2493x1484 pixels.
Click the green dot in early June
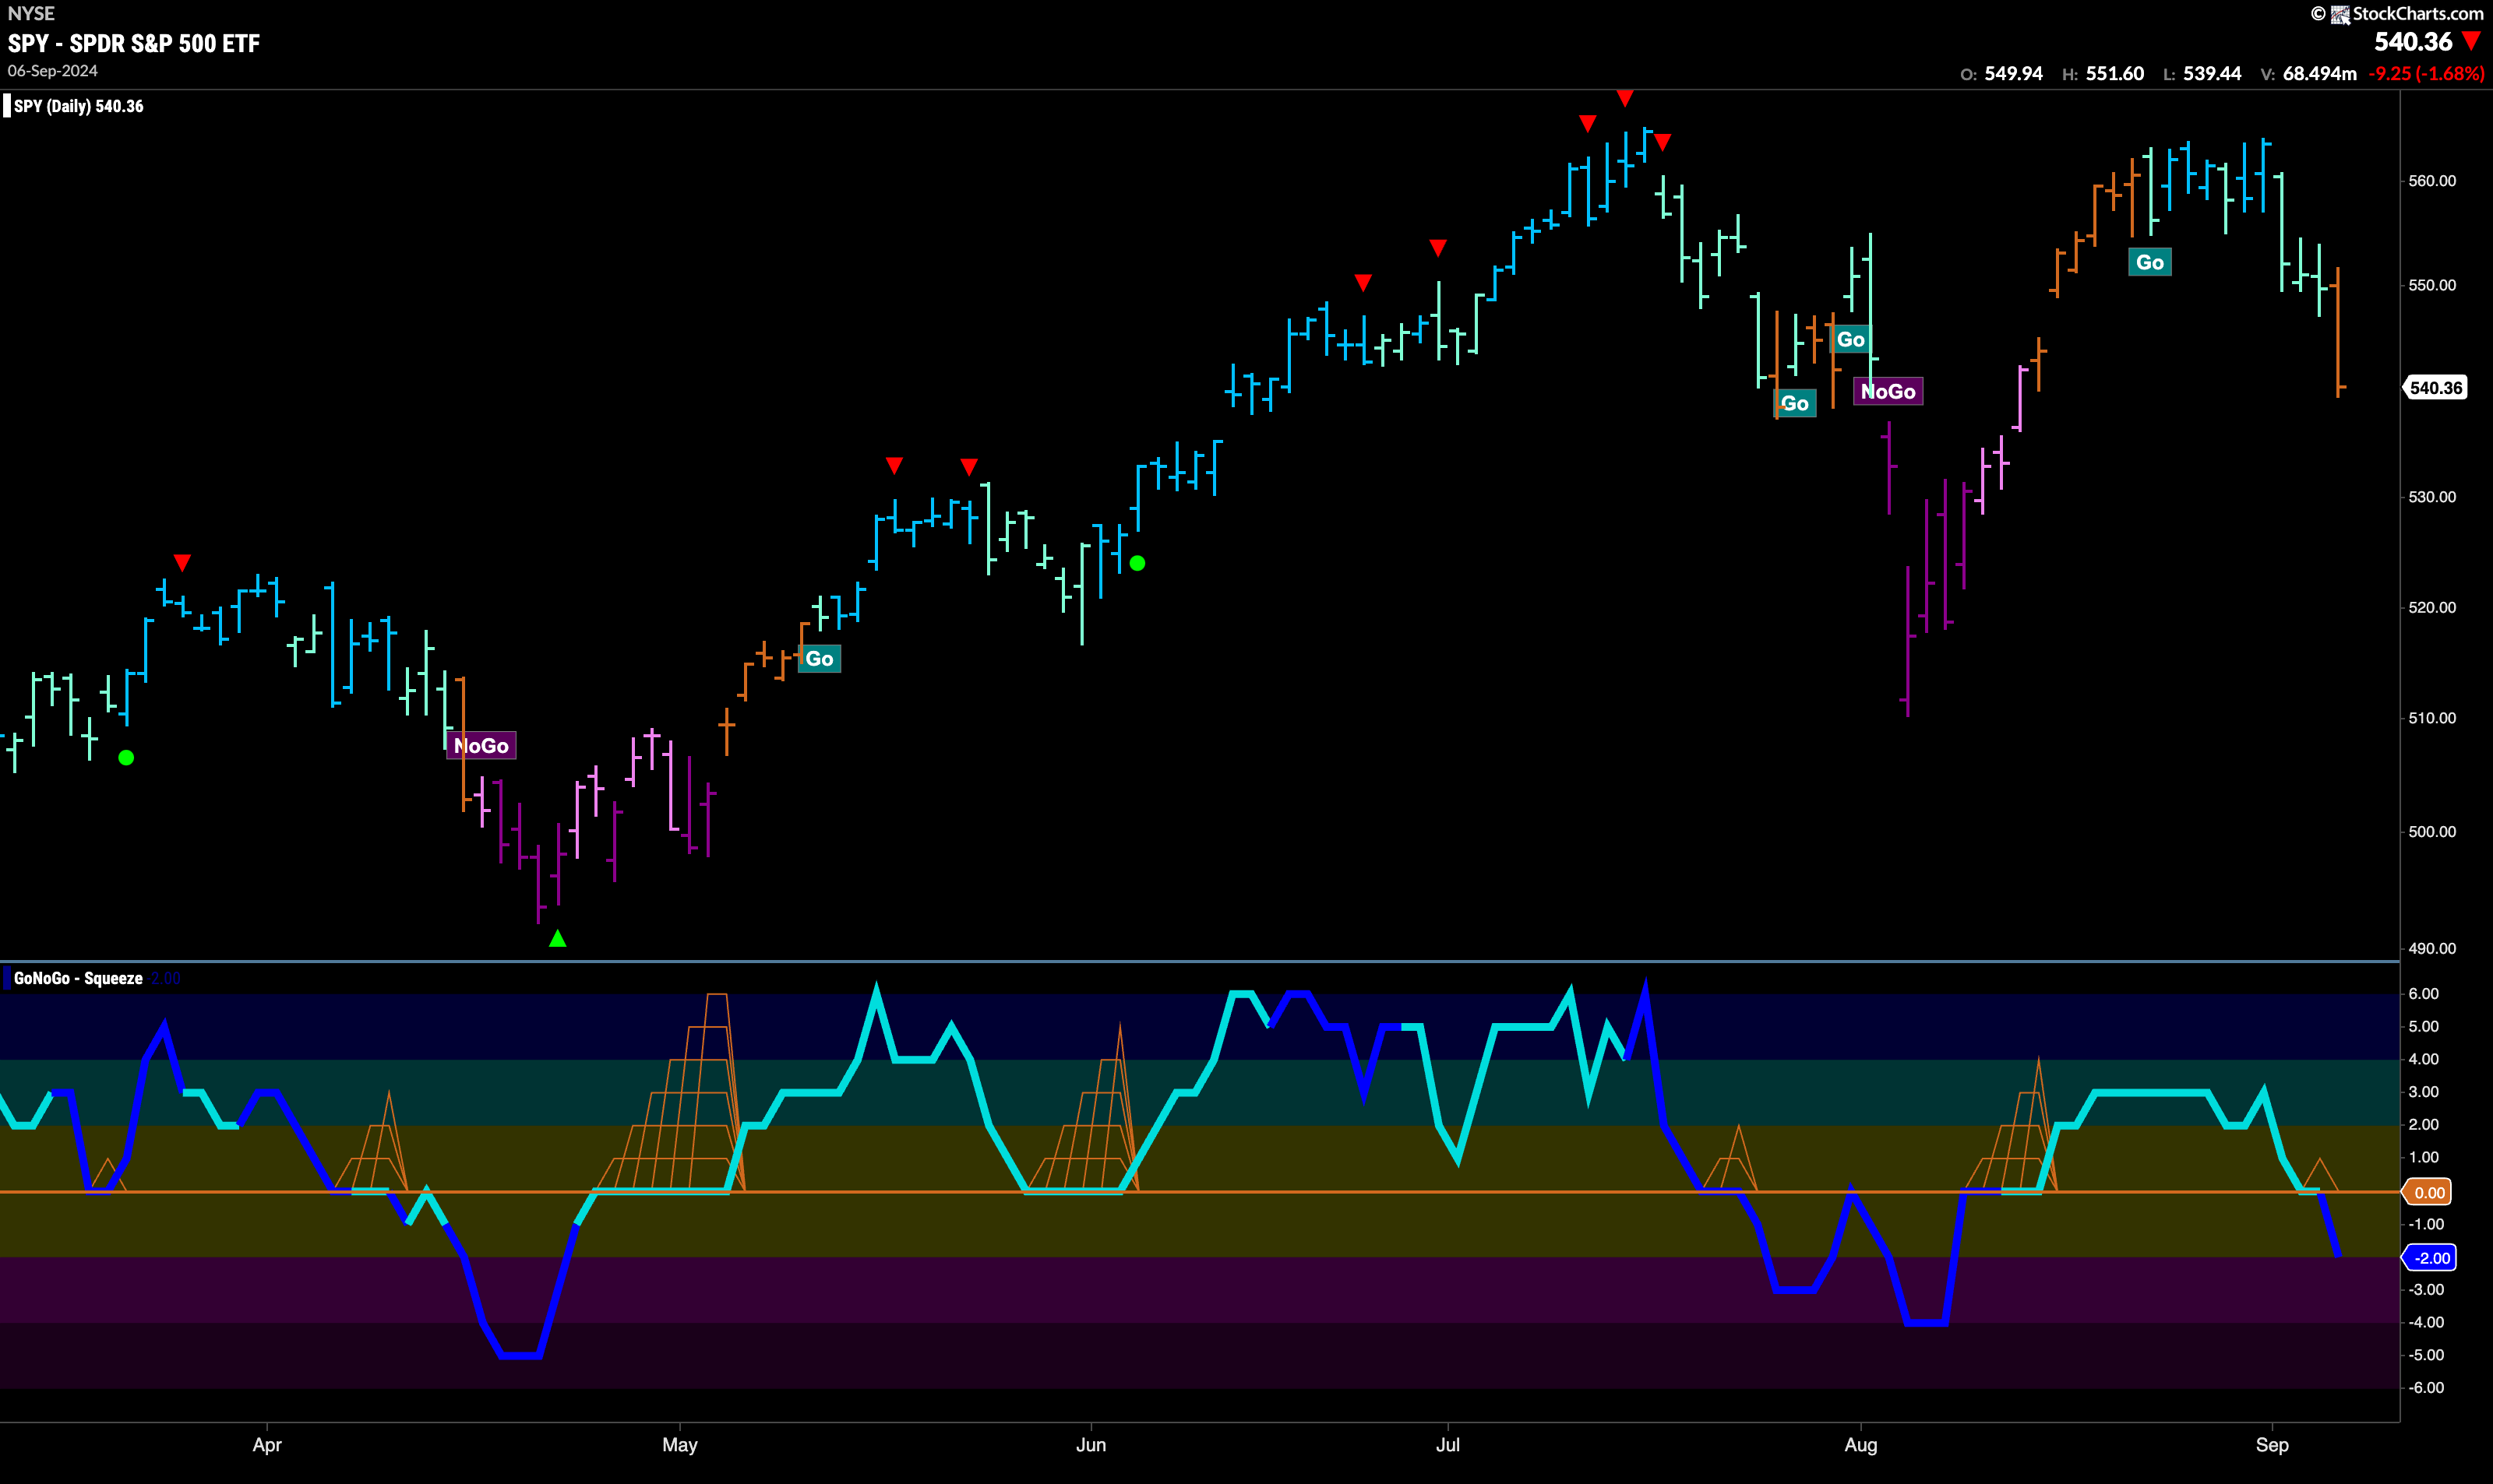tap(1137, 563)
